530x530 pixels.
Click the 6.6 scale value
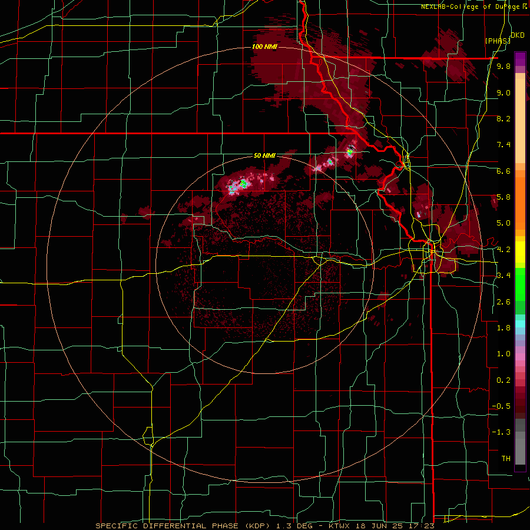[503, 171]
